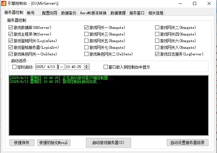Switch to the 相关信息 tab
Screen dimensions: 217x153
tap(156, 13)
